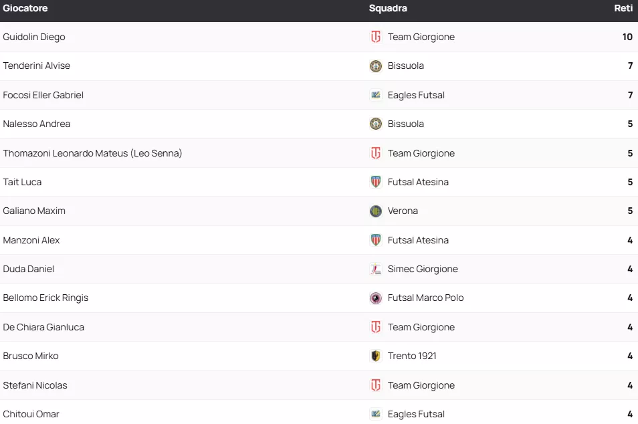Open the Simec Giorgione team name link

(x=423, y=269)
